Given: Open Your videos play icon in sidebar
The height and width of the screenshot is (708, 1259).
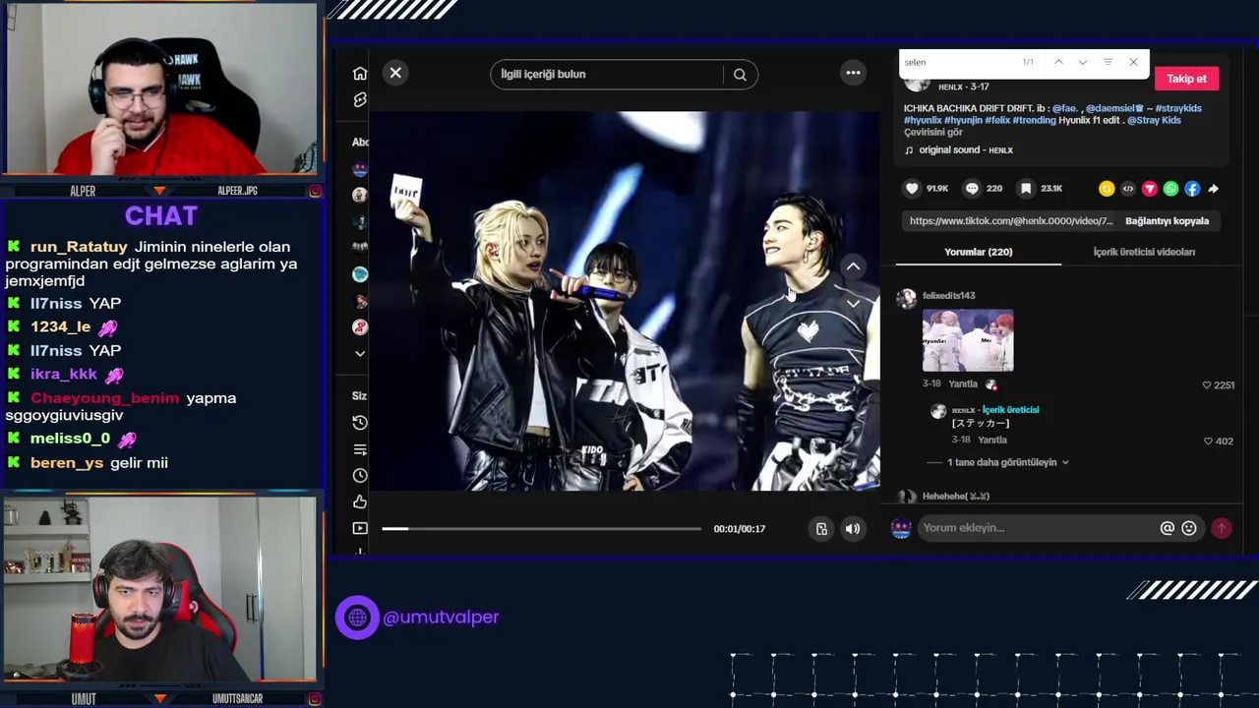Looking at the screenshot, I should point(360,529).
